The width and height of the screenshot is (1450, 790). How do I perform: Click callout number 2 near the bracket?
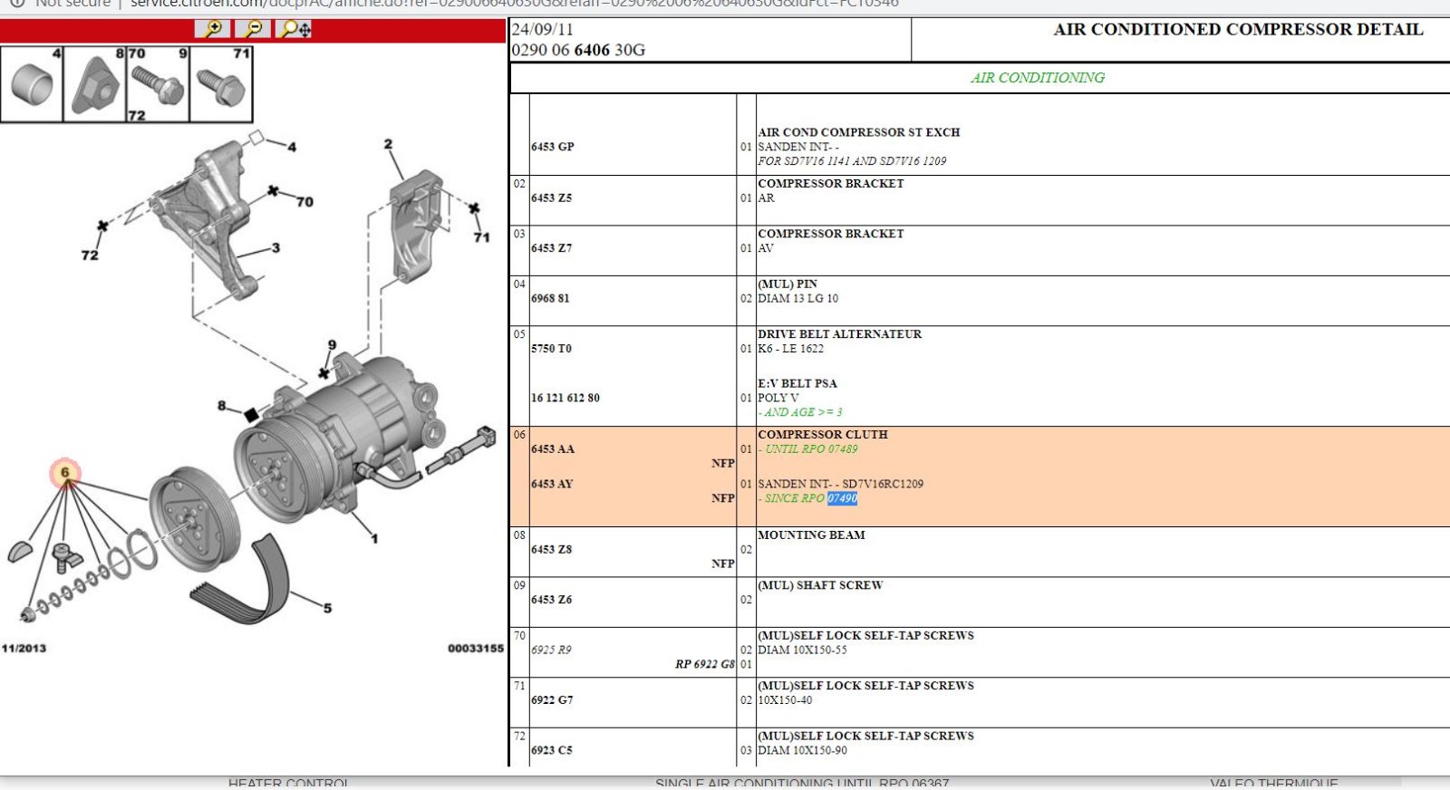coord(388,144)
